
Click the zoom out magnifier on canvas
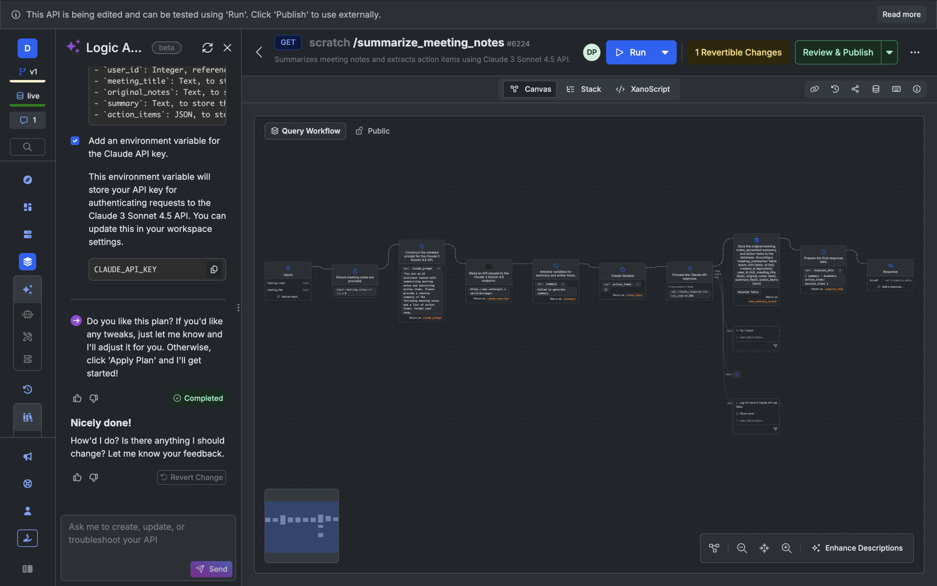pyautogui.click(x=742, y=548)
